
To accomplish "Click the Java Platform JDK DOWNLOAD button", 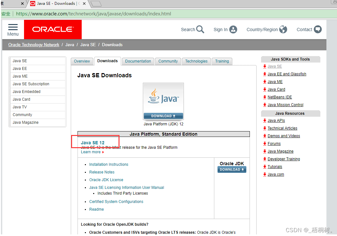I will 163,116.
